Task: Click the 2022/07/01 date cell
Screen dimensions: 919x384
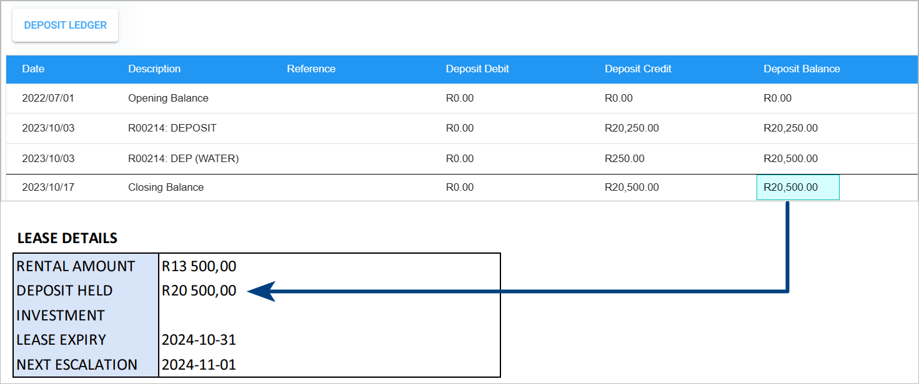Action: pyautogui.click(x=48, y=98)
